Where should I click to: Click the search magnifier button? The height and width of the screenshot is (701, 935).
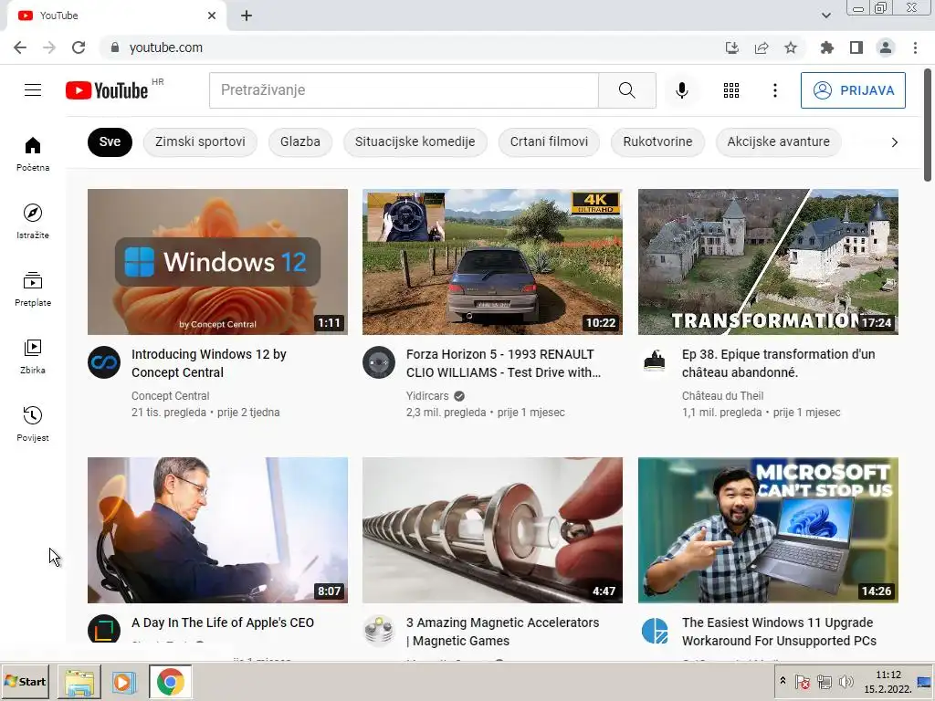pyautogui.click(x=626, y=90)
